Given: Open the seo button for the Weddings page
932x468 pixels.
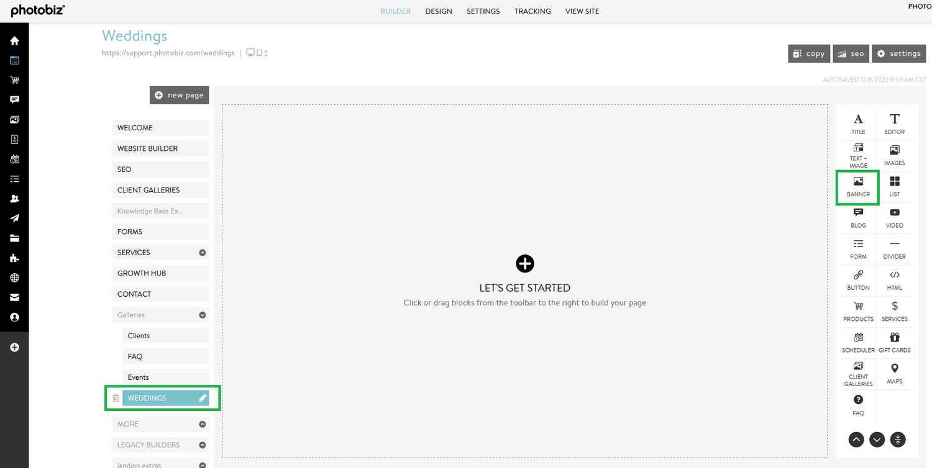Looking at the screenshot, I should (x=851, y=53).
